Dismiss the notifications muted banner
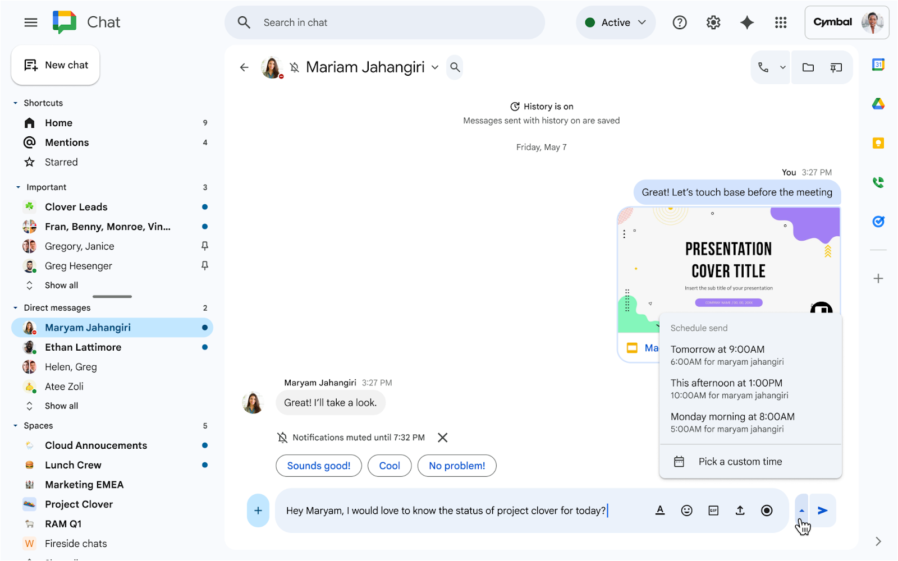 point(442,438)
